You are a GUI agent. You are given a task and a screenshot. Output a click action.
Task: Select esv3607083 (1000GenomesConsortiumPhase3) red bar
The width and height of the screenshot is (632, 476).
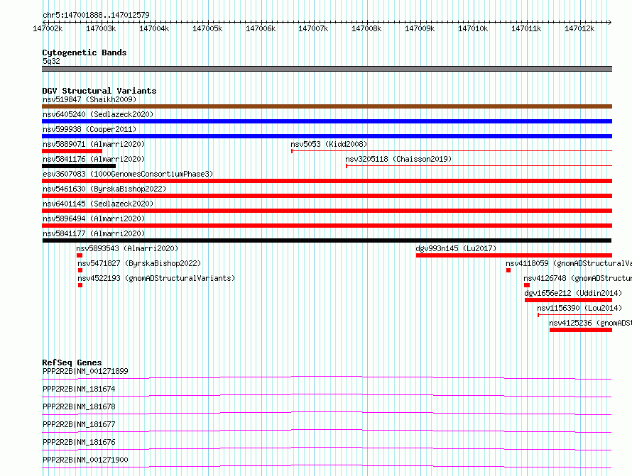[x=327, y=181]
